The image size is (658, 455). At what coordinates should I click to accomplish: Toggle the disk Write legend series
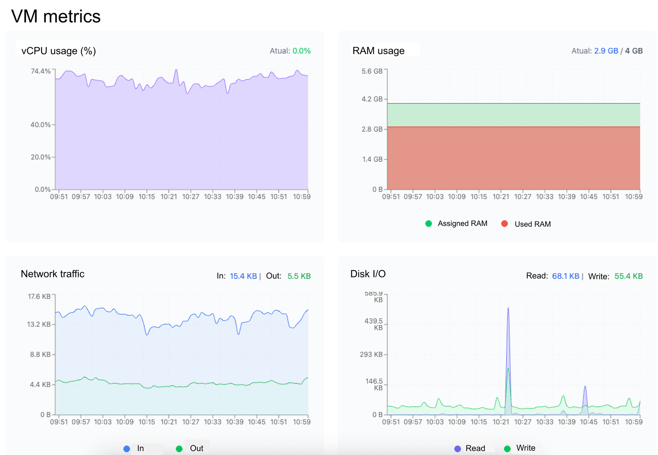click(525, 448)
